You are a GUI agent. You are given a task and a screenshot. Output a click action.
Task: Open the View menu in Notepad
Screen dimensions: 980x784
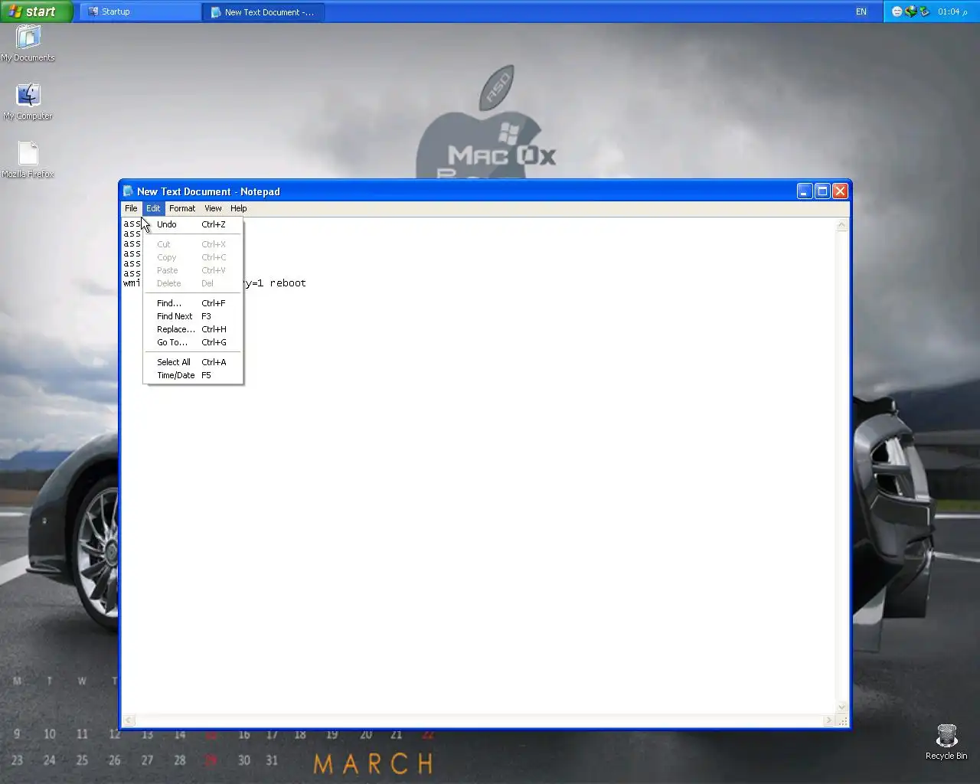213,208
